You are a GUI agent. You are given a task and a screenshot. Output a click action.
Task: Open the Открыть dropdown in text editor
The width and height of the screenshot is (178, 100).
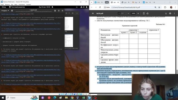(5, 11)
